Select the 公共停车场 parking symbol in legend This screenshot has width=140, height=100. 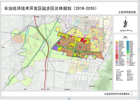(128, 74)
